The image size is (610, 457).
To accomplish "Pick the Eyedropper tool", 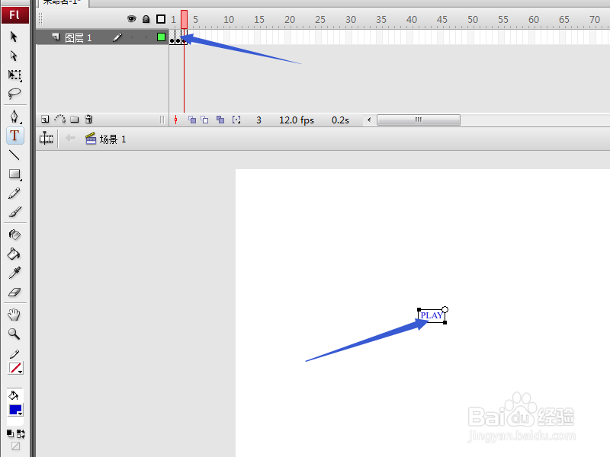I will [15, 273].
